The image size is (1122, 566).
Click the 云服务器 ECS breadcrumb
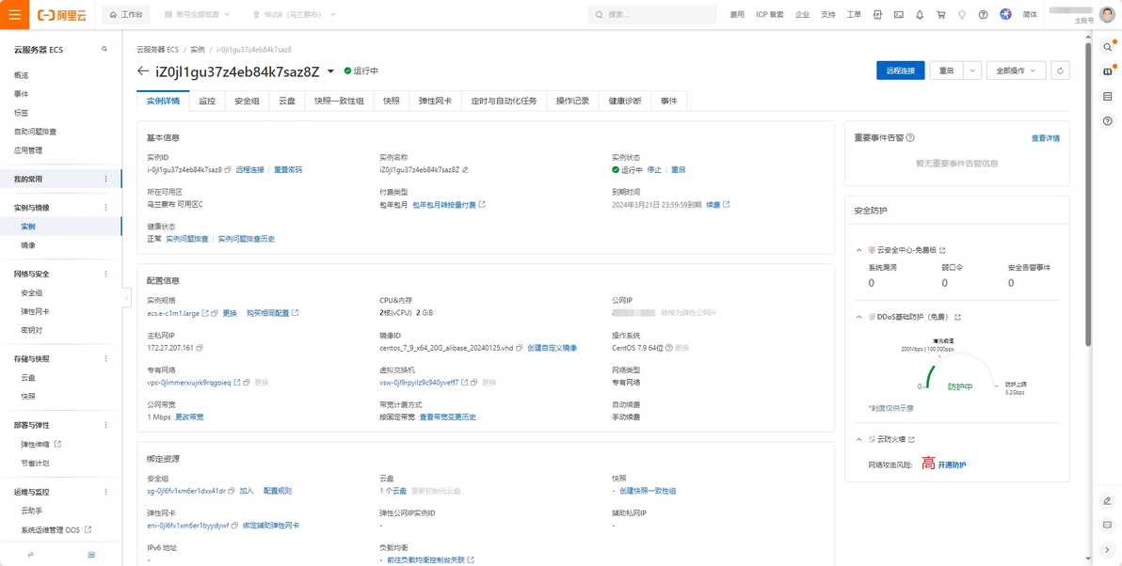pyautogui.click(x=157, y=49)
